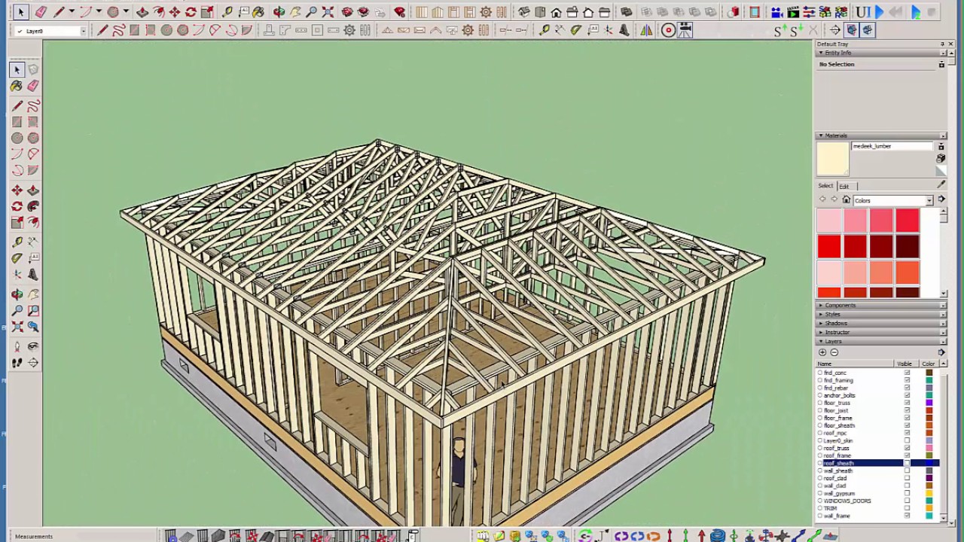Image resolution: width=964 pixels, height=542 pixels.
Task: Click the Color column header in Layers
Action: pos(929,364)
